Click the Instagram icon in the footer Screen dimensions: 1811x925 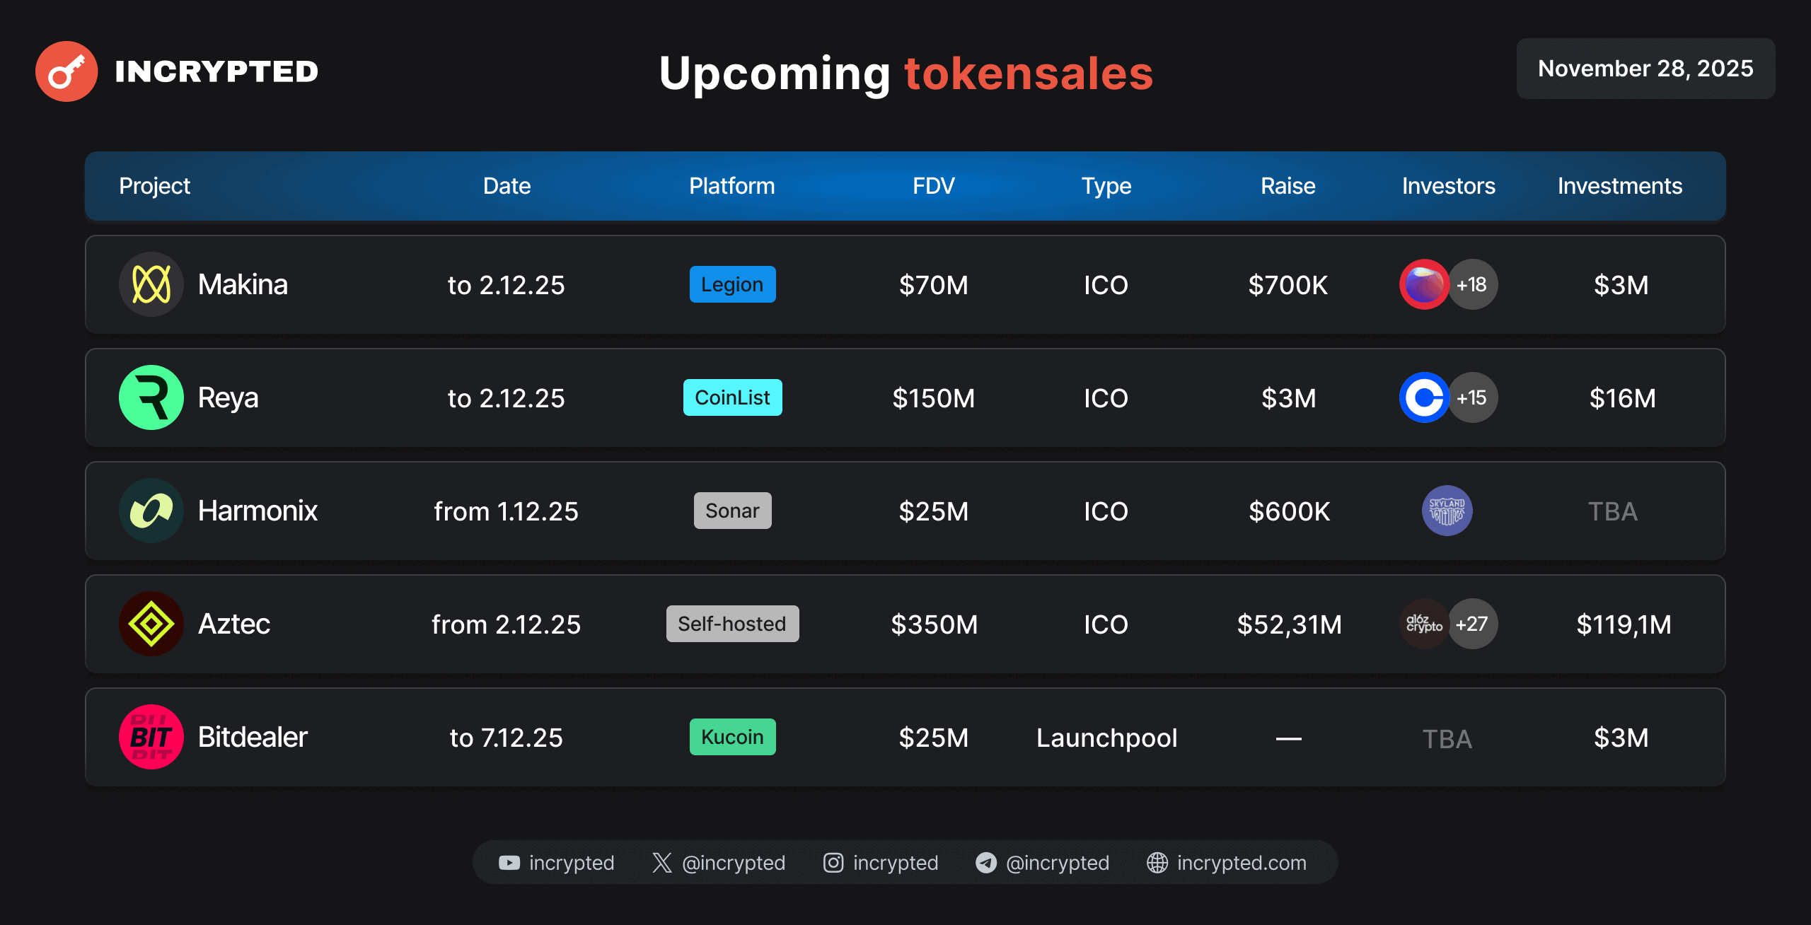pos(833,863)
